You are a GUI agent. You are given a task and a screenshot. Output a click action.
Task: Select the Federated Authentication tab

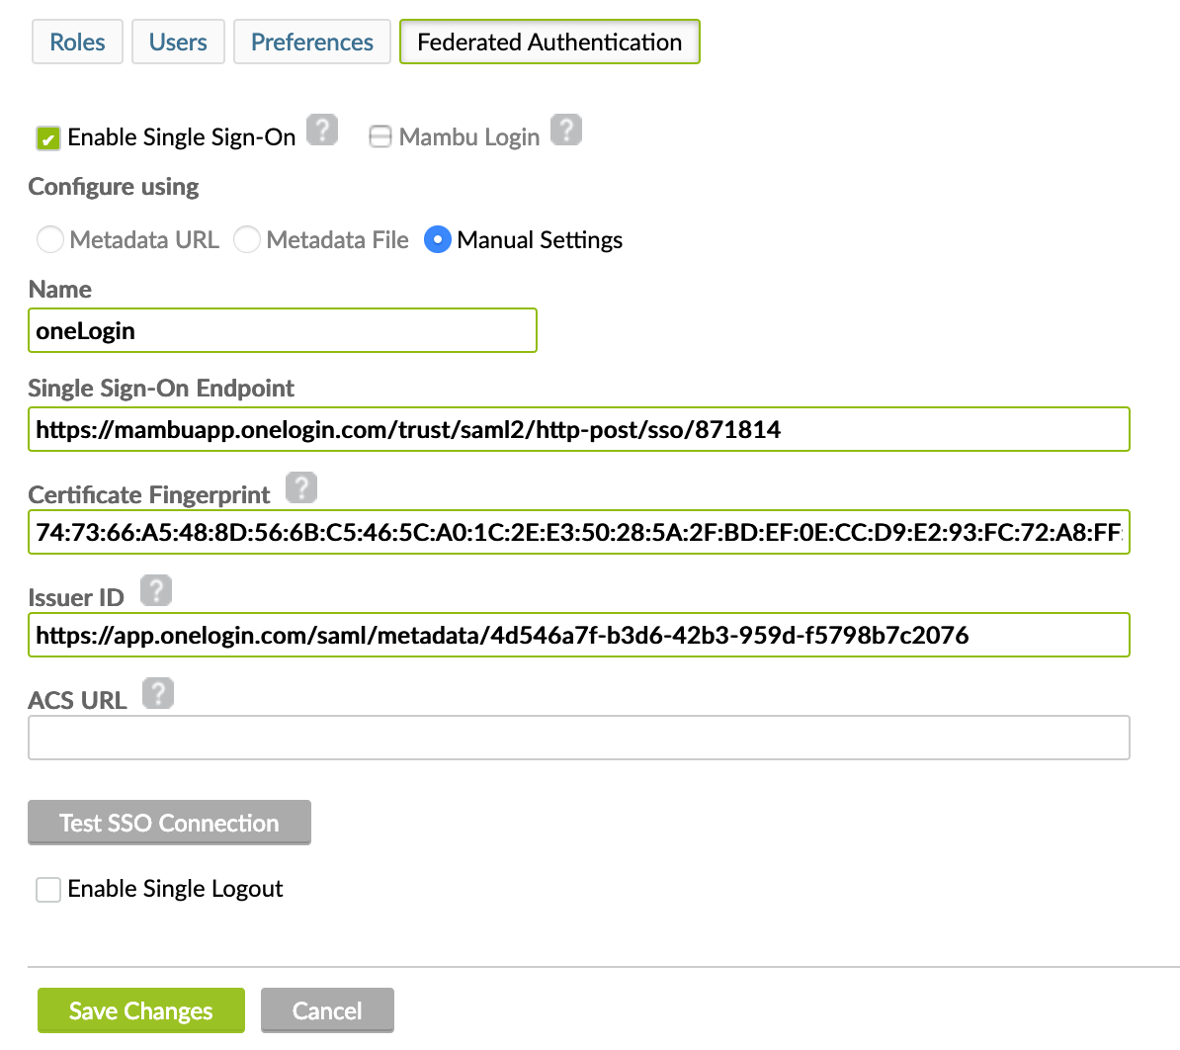pyautogui.click(x=548, y=42)
